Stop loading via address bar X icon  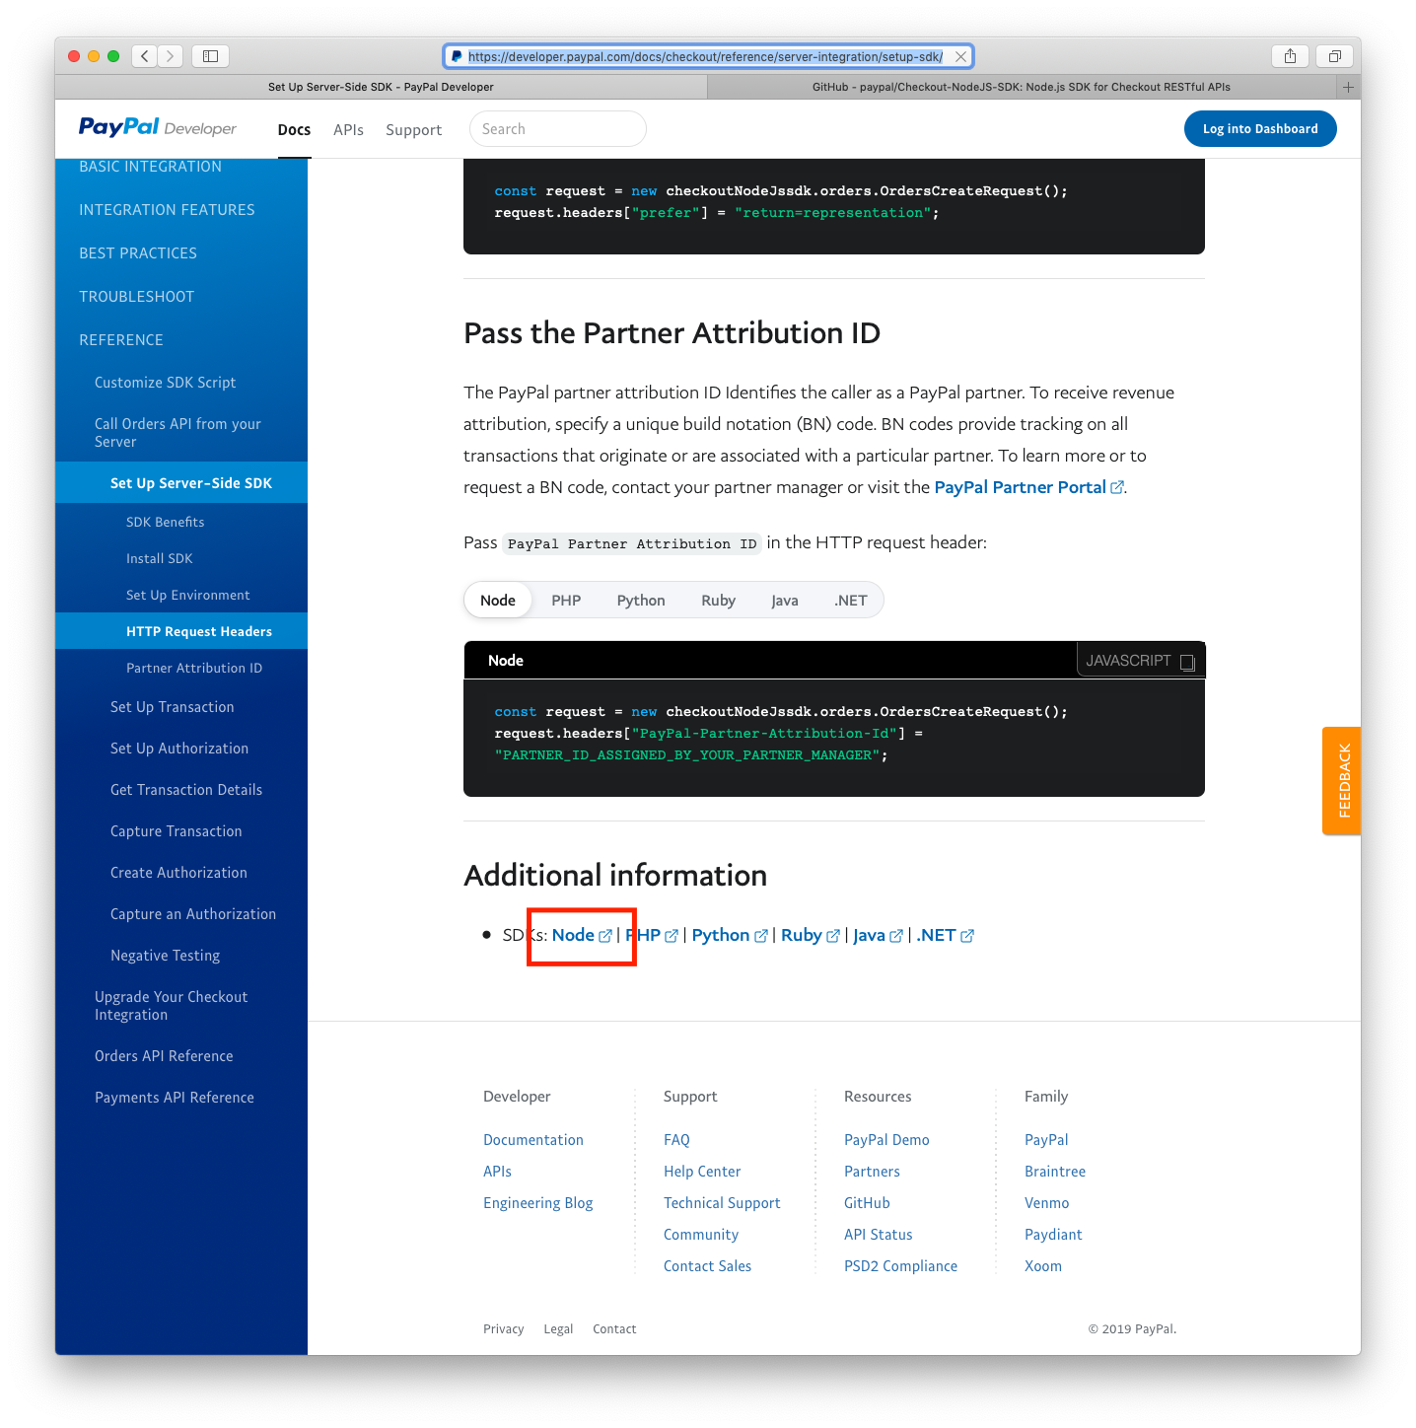click(960, 56)
